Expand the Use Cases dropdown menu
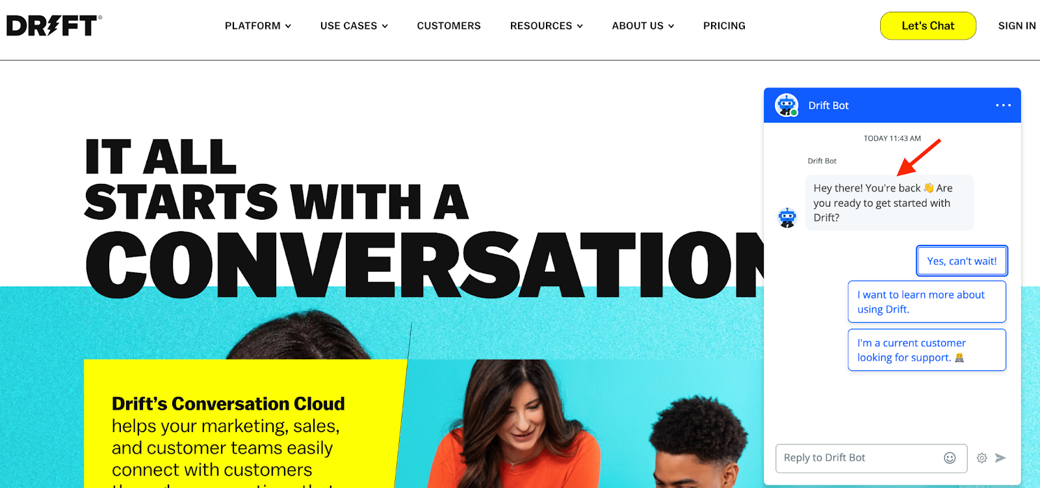The height and width of the screenshot is (488, 1040). 354,26
